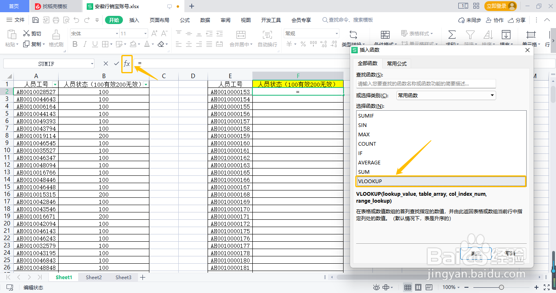The image size is (556, 293).
Task: Click the Type Conversion (类型转换) icon
Action: (353, 35)
